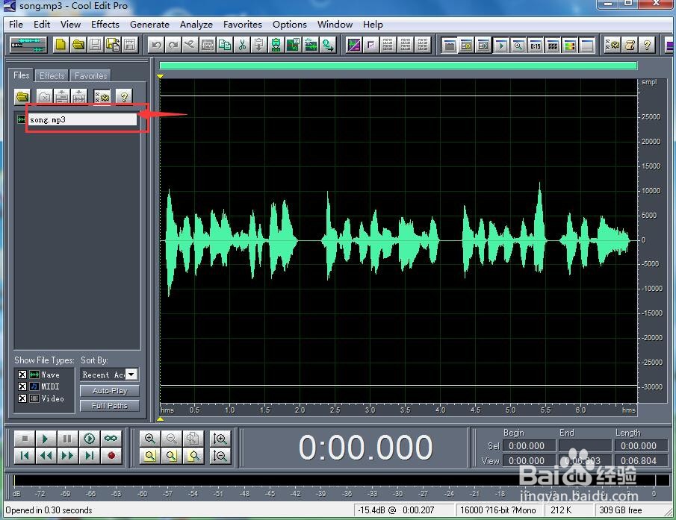
Task: Cut selection with the scissors icon
Action: (242, 45)
